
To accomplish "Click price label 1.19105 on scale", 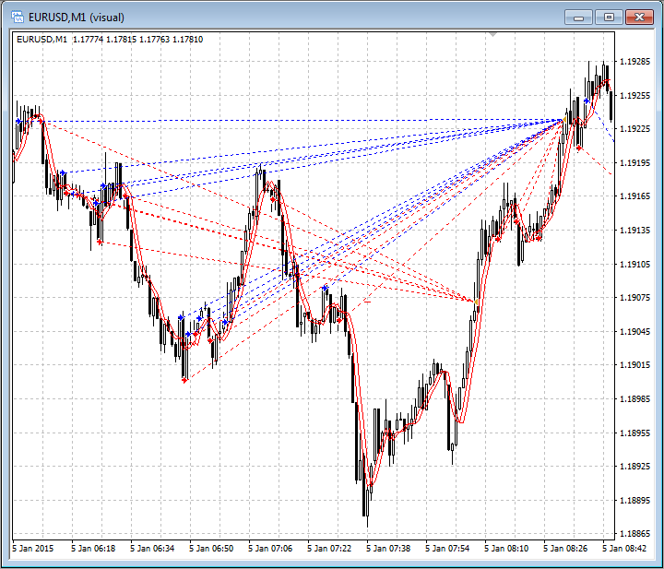I will (x=634, y=264).
